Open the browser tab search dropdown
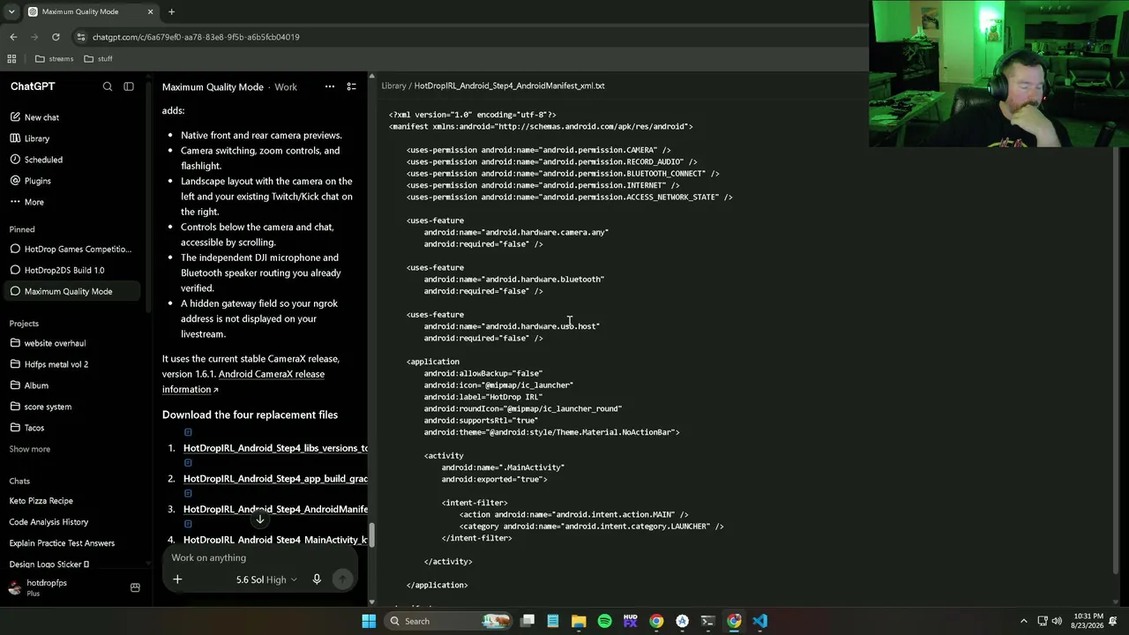 (x=11, y=12)
